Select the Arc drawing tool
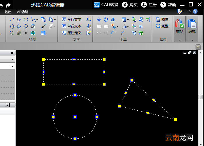Image resolution: width=204 pixels, height=146 pixels. (x=26, y=26)
